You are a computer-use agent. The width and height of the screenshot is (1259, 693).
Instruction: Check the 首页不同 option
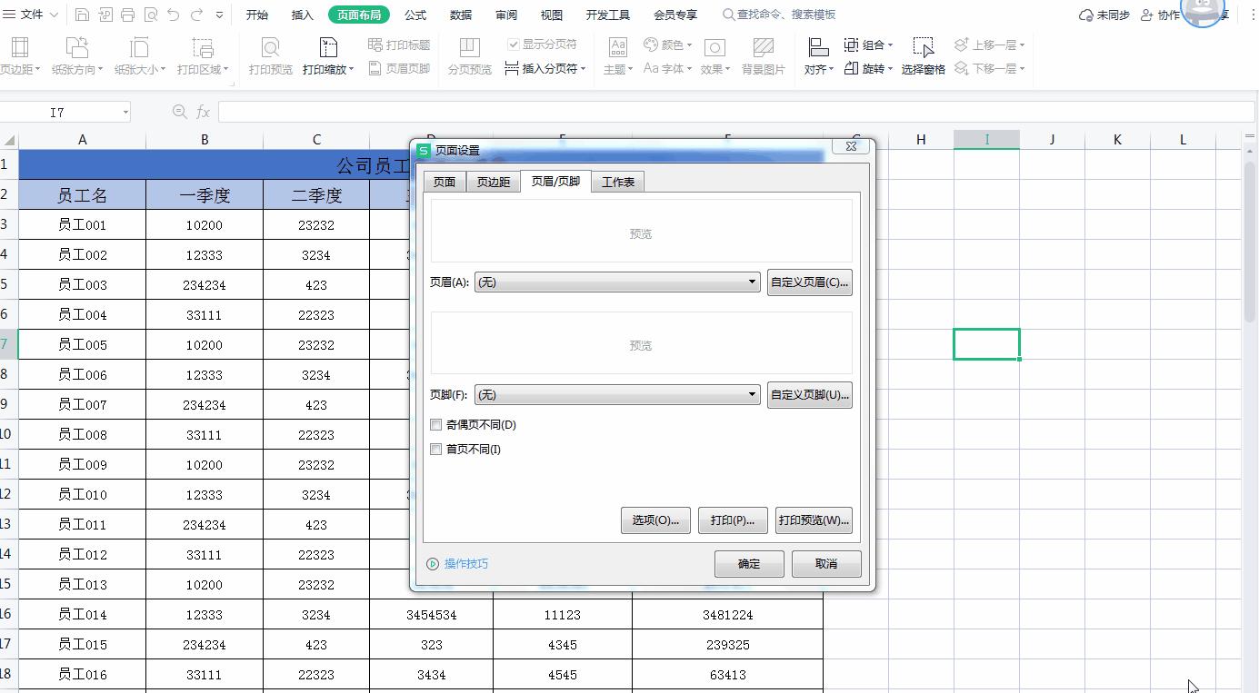[x=435, y=449]
